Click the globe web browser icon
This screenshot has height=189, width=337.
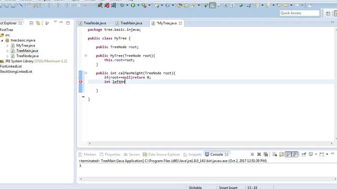241,5
